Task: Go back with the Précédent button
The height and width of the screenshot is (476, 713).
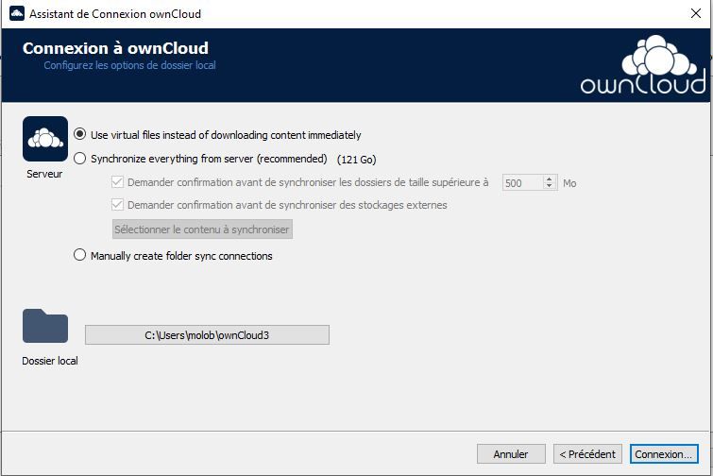Action: click(x=587, y=453)
